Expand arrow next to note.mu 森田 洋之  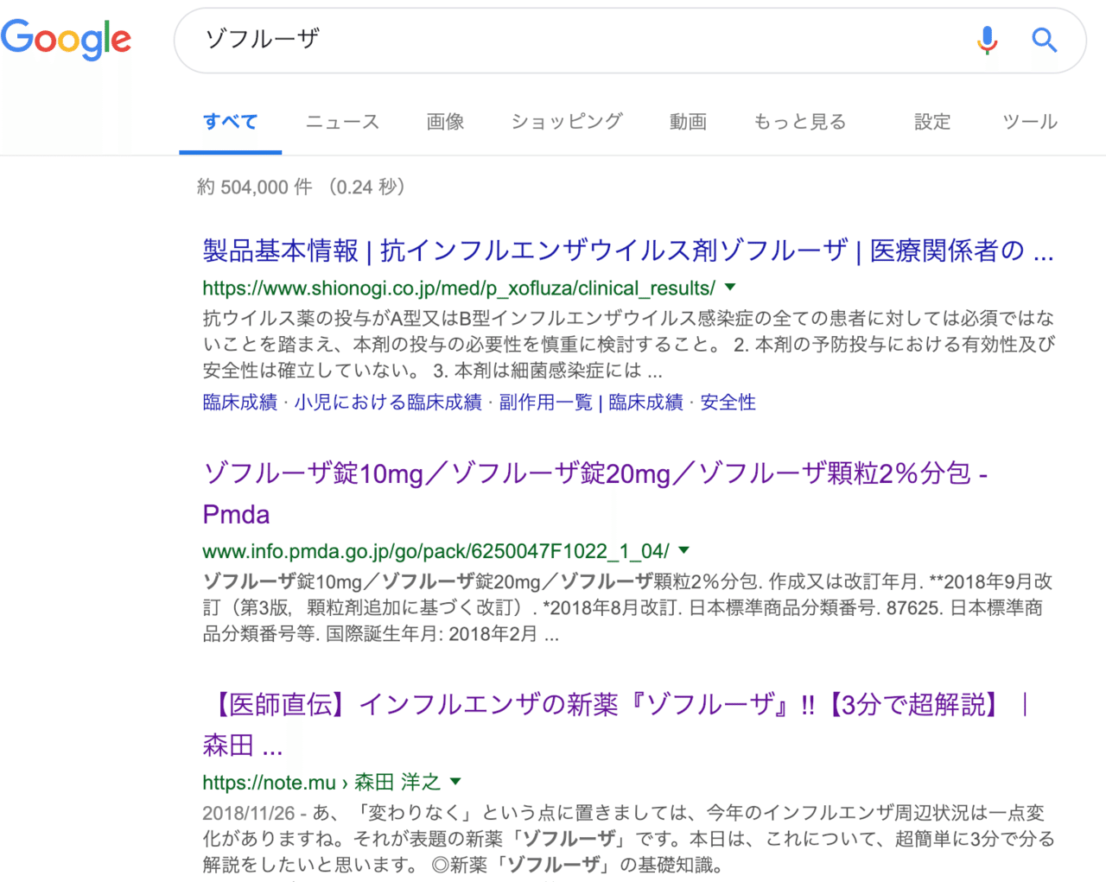[x=455, y=781]
